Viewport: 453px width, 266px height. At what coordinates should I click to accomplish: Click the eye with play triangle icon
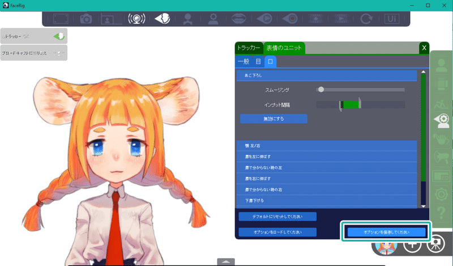point(264,19)
